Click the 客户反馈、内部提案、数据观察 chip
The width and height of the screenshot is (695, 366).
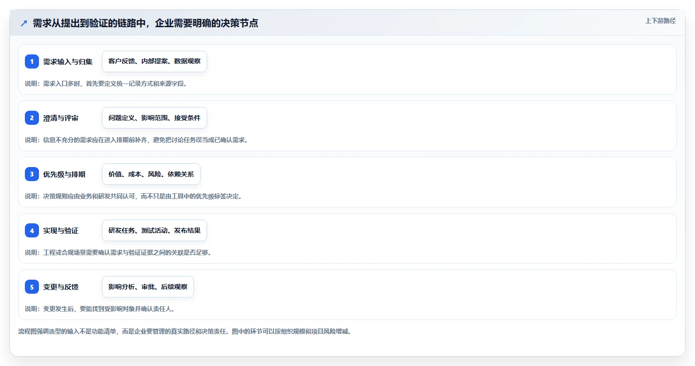(x=154, y=61)
